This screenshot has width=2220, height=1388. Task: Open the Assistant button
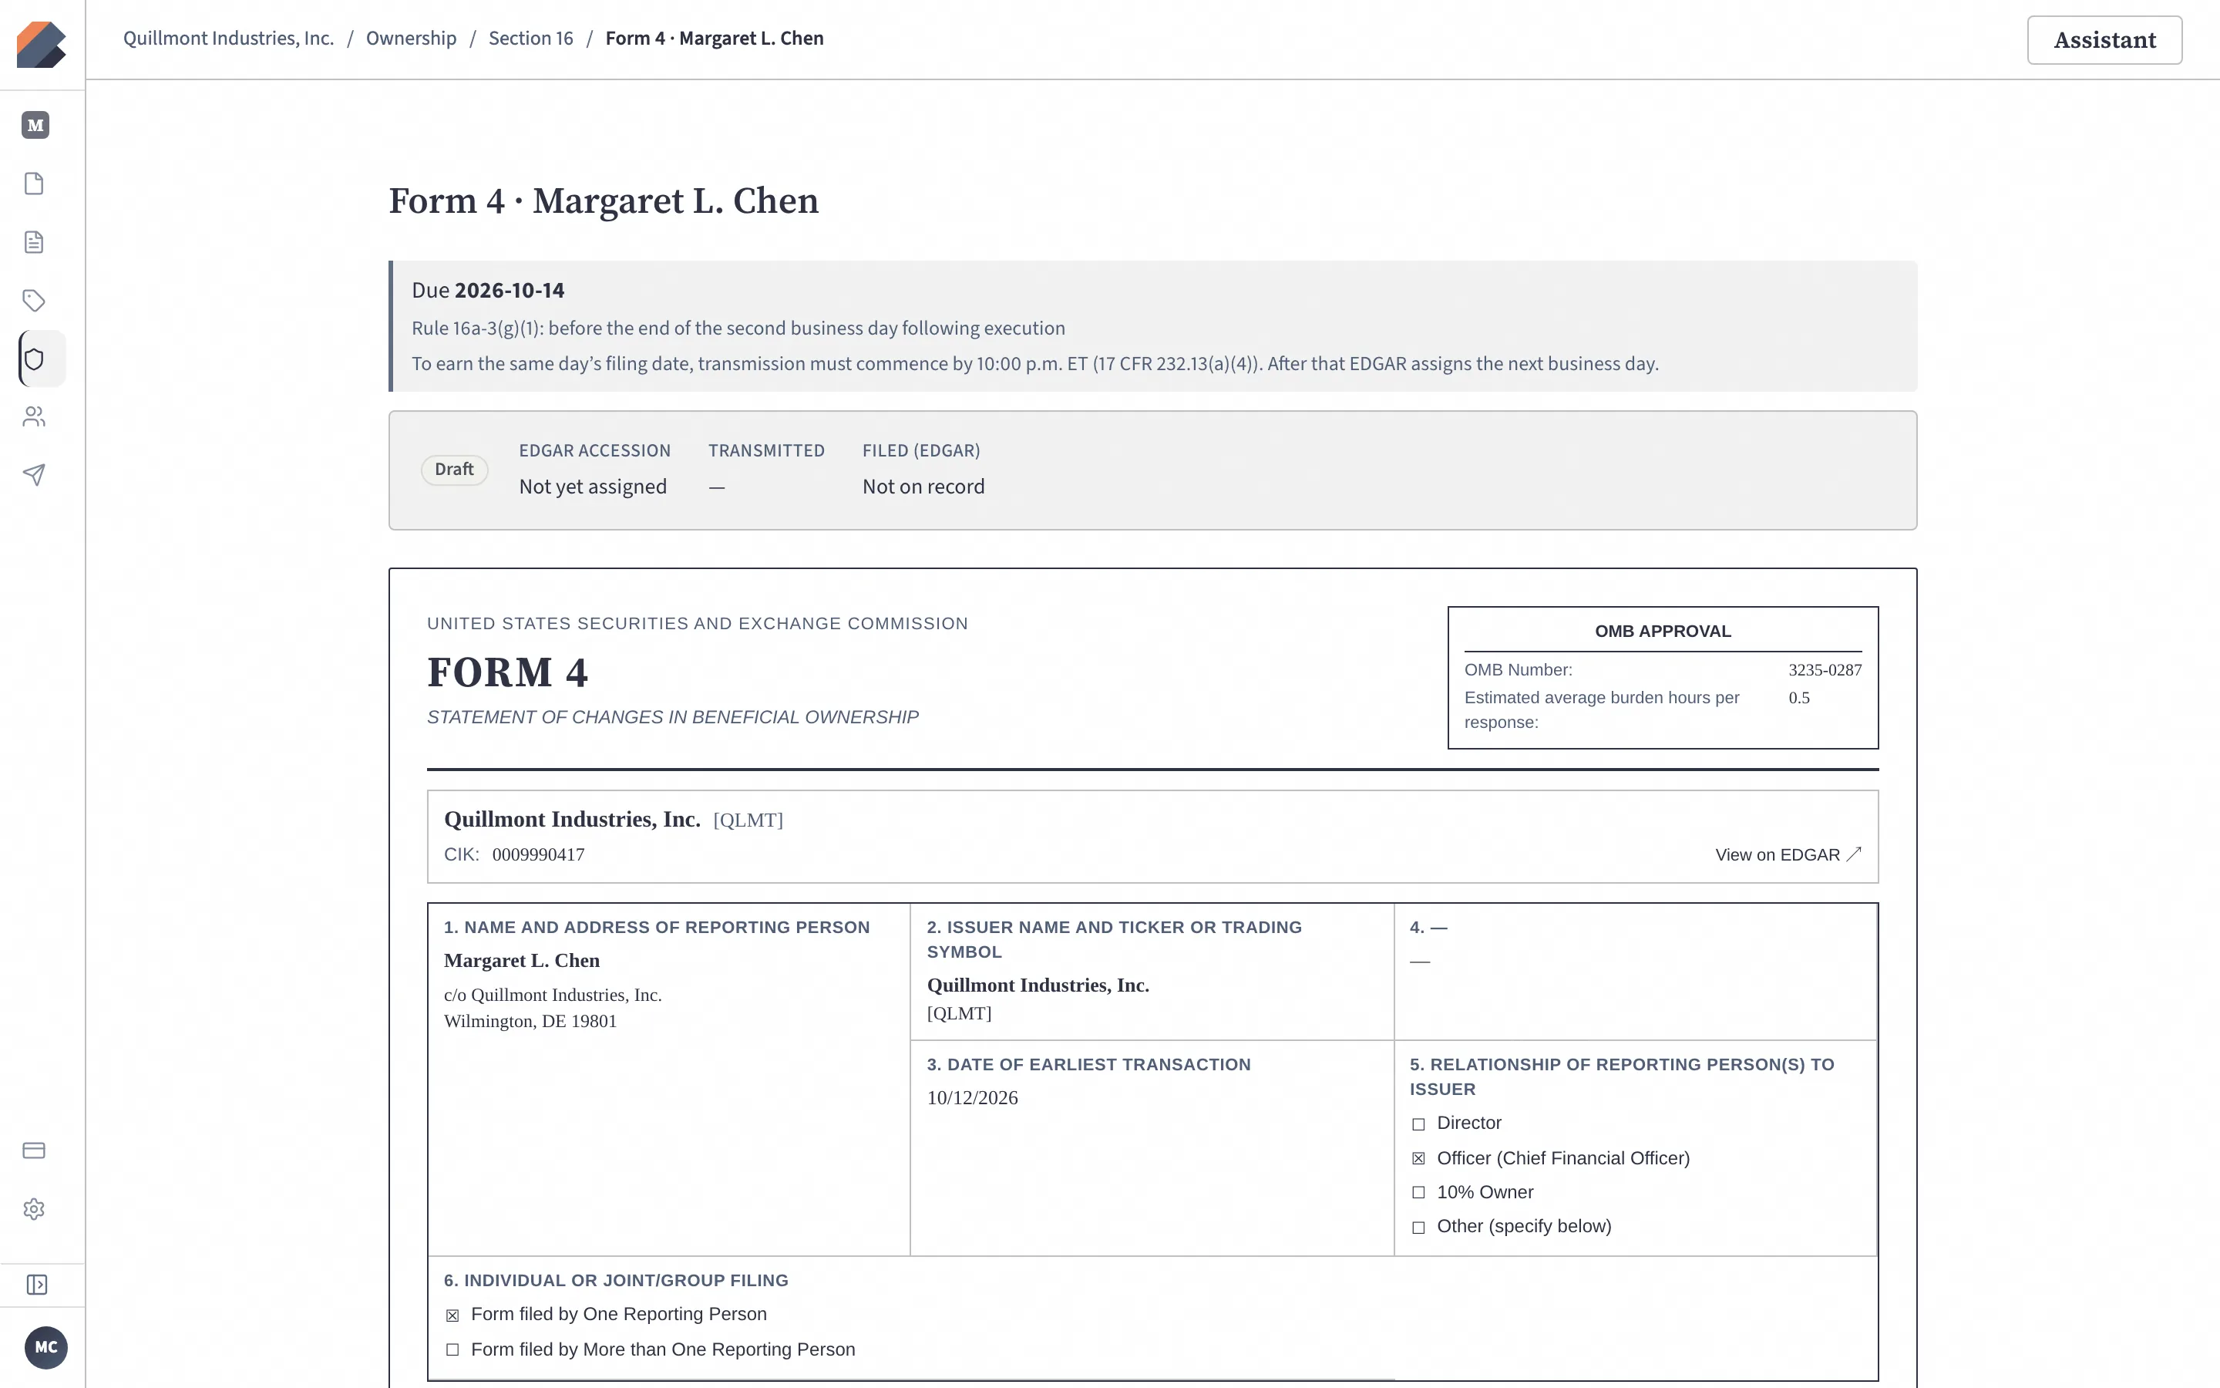[x=2104, y=39]
